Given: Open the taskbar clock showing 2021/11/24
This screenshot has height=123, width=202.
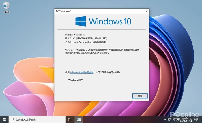Looking at the screenshot, I should pos(186,120).
